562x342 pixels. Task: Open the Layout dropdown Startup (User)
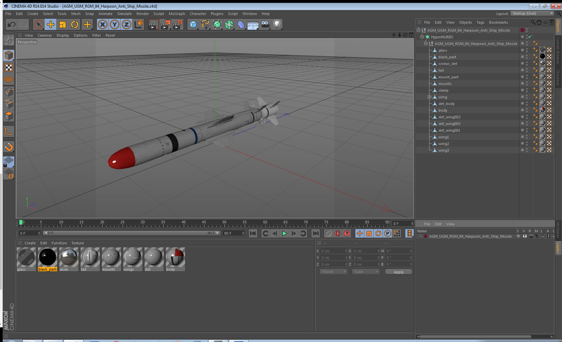(532, 13)
